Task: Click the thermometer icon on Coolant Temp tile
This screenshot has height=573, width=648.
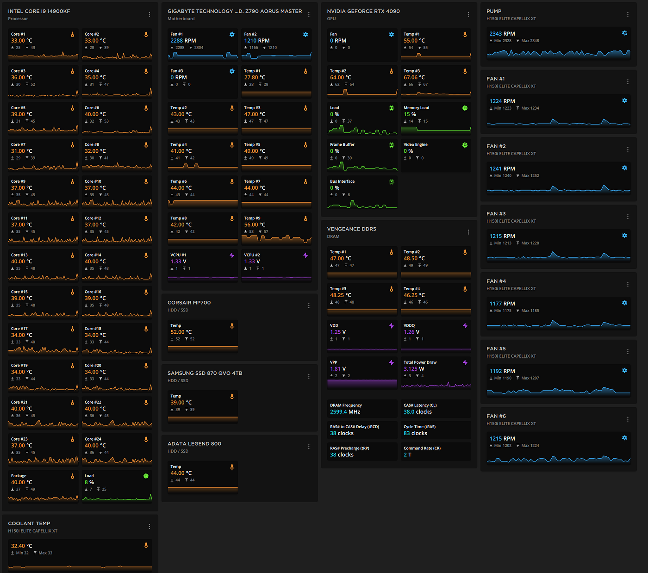Action: pyautogui.click(x=146, y=545)
